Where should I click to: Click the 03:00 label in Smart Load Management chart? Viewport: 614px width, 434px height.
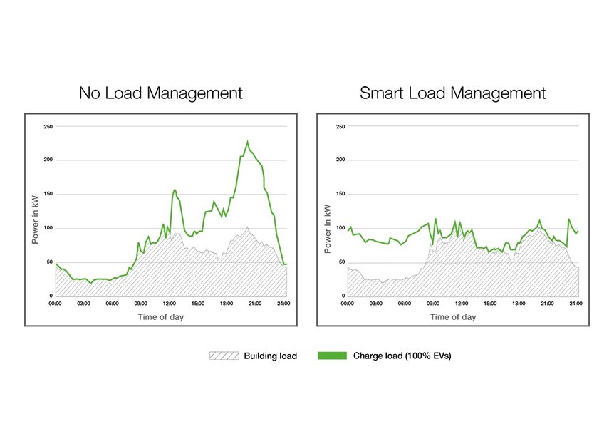tap(376, 304)
